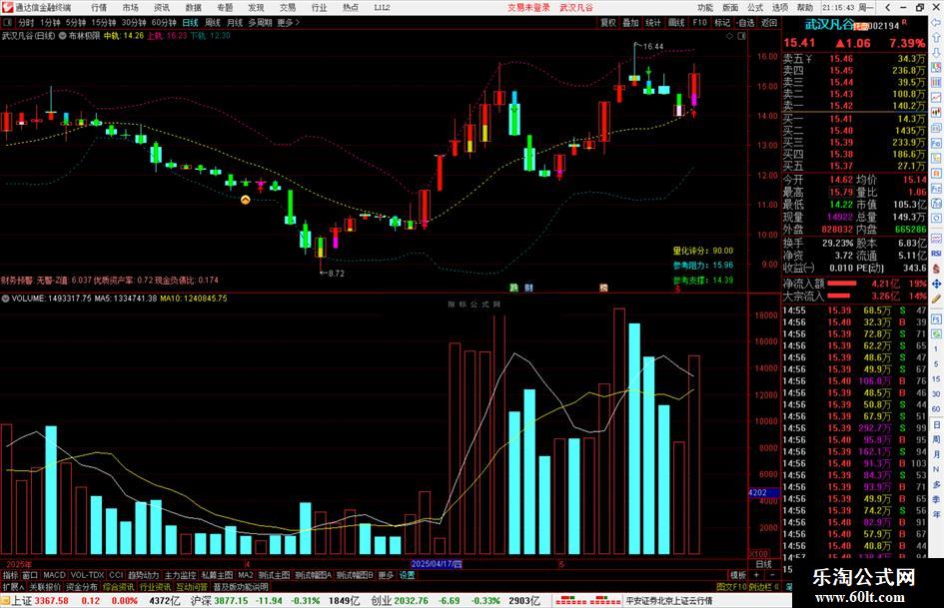Open the 互动问答 tab
Viewport: 944px width, 608px height.
[x=192, y=586]
